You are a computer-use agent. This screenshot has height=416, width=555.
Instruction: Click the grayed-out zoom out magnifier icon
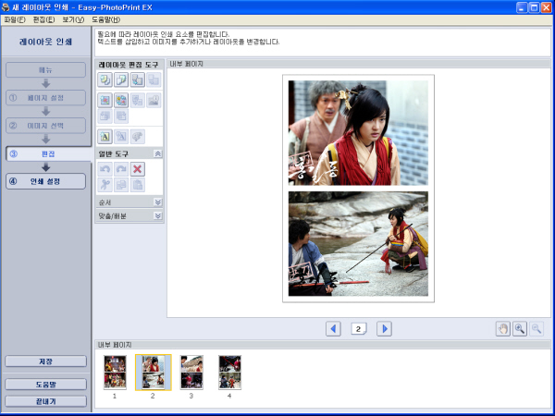pos(536,329)
